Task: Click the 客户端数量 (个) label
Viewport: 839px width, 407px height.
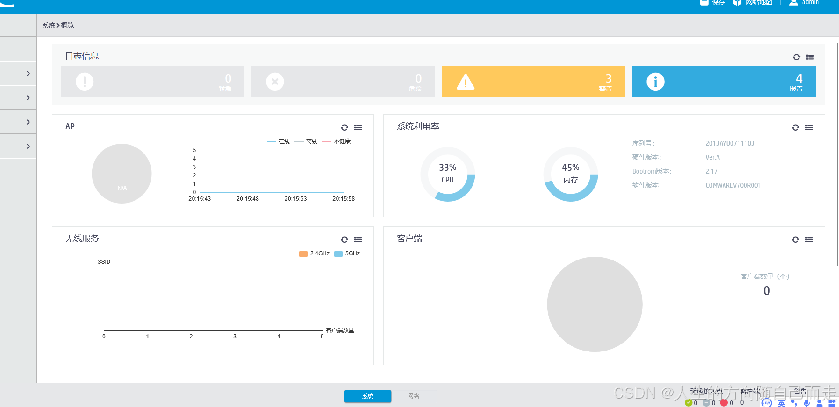Action: coord(765,276)
